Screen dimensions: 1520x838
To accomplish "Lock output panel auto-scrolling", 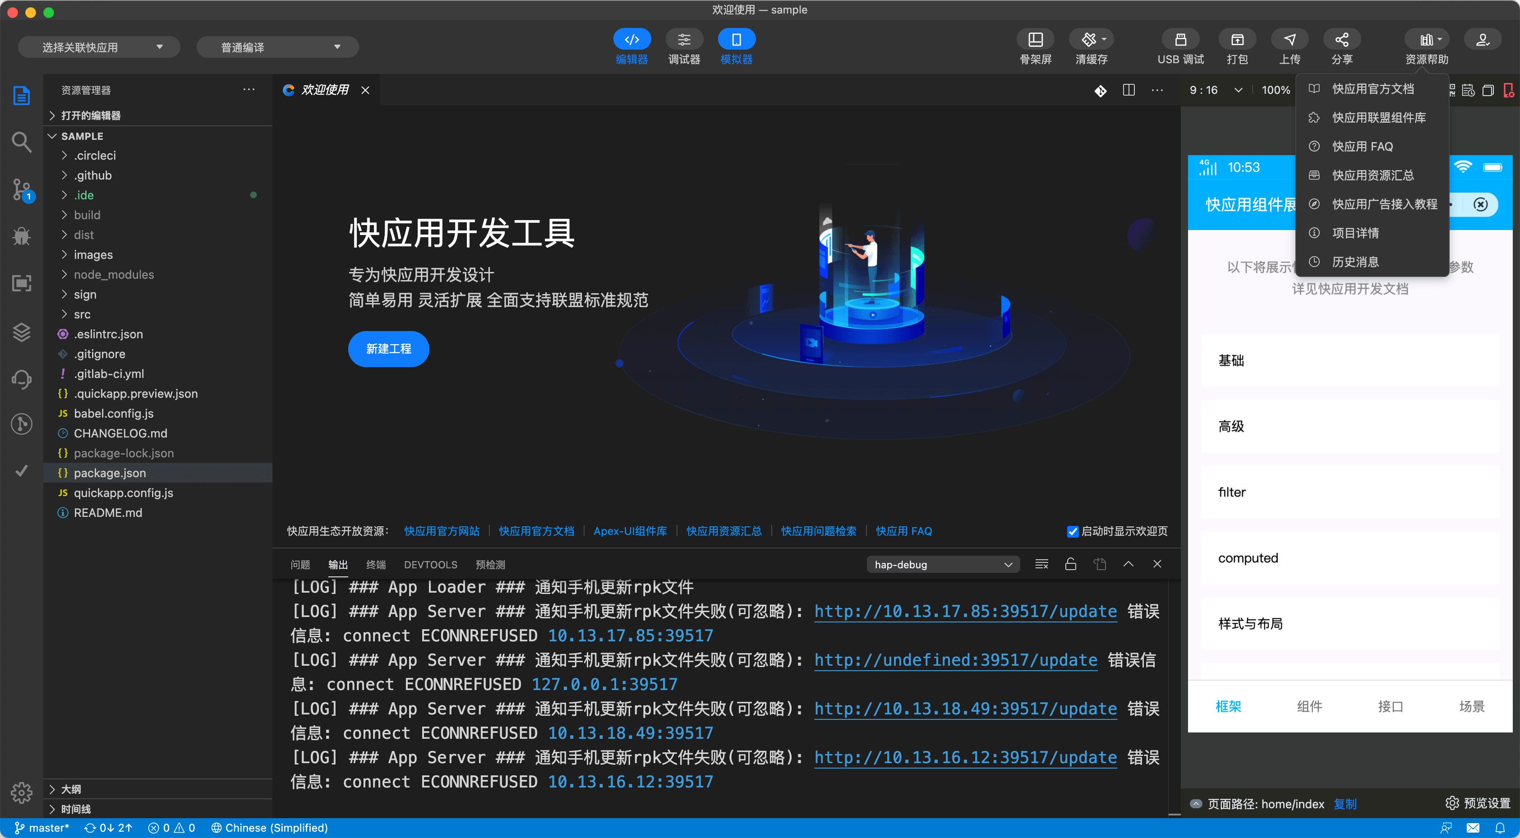I will 1070,564.
